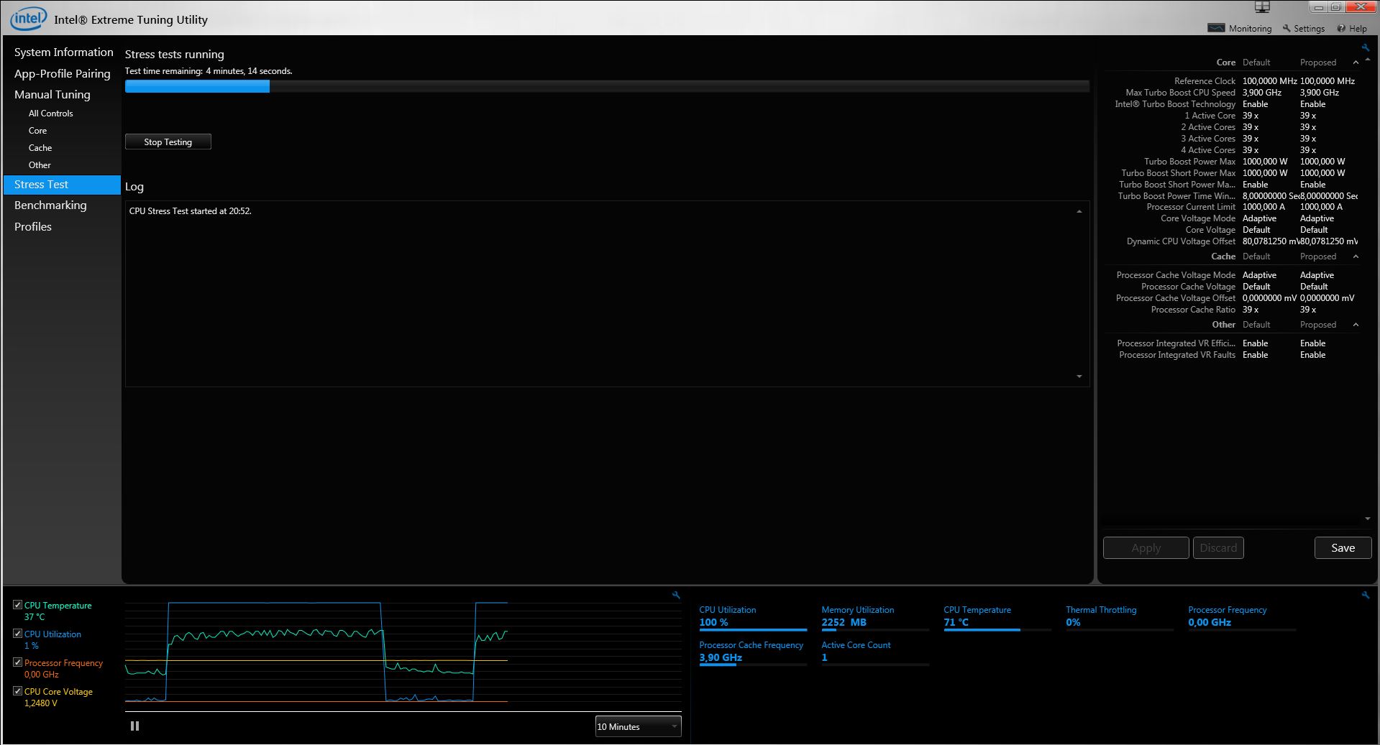Viewport: 1380px width, 745px height.
Task: Click the 'Processor Cache Ratio' row label
Action: pyautogui.click(x=1193, y=310)
